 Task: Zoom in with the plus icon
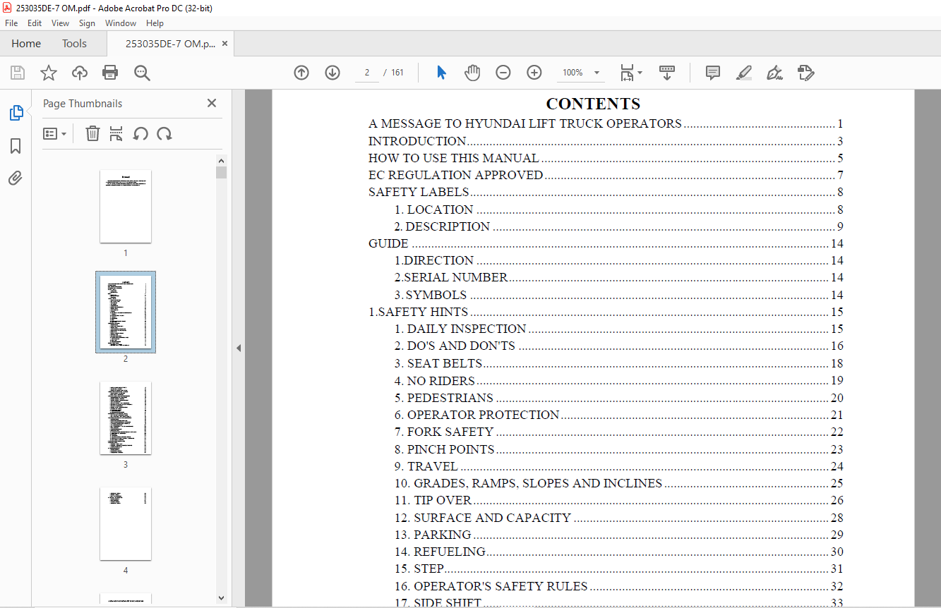534,73
